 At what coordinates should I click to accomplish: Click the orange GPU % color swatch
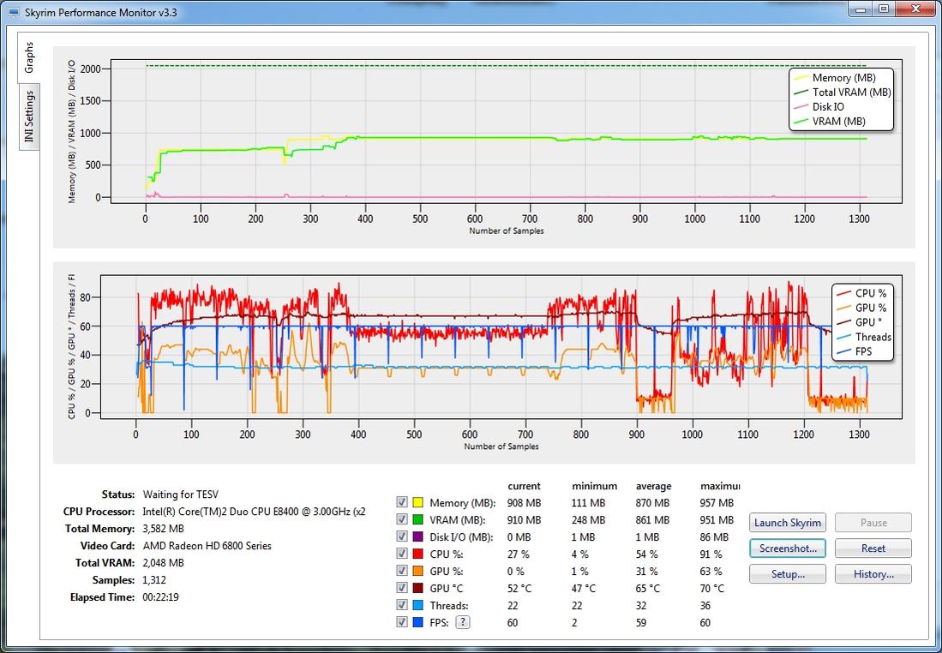pyautogui.click(x=418, y=572)
